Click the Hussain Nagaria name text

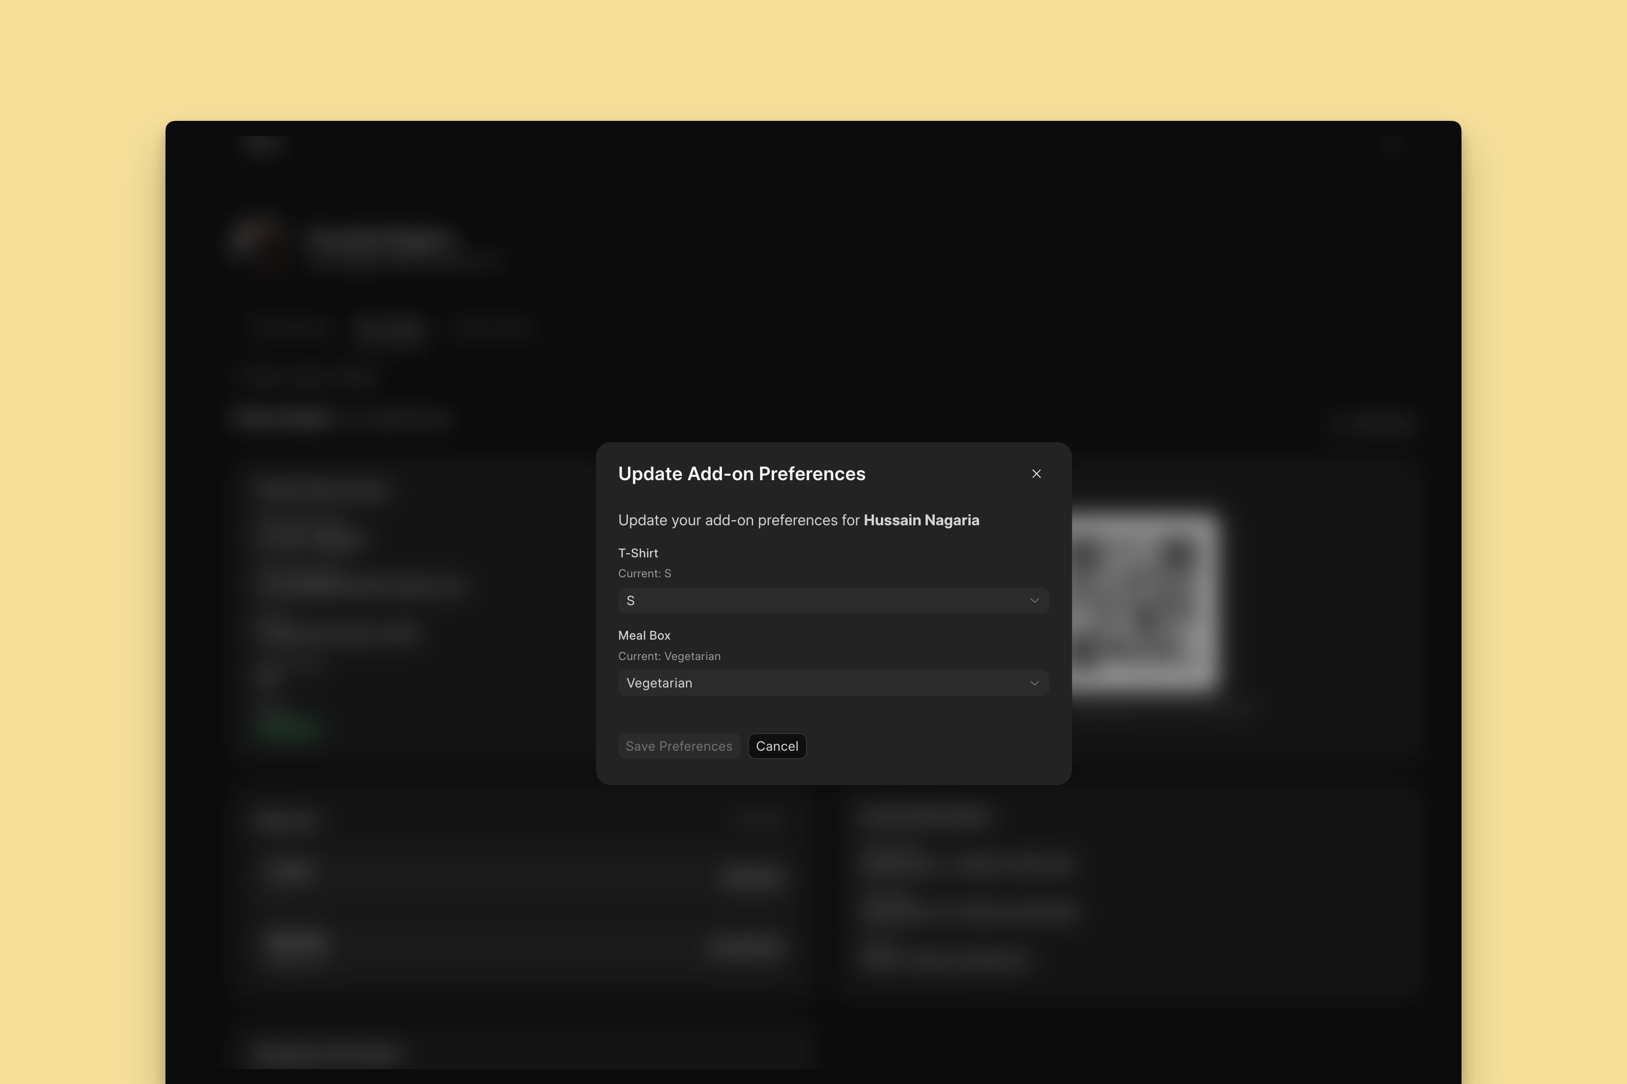pos(921,520)
